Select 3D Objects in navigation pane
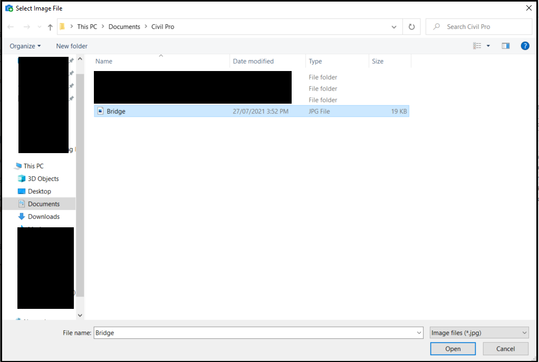 click(x=43, y=179)
